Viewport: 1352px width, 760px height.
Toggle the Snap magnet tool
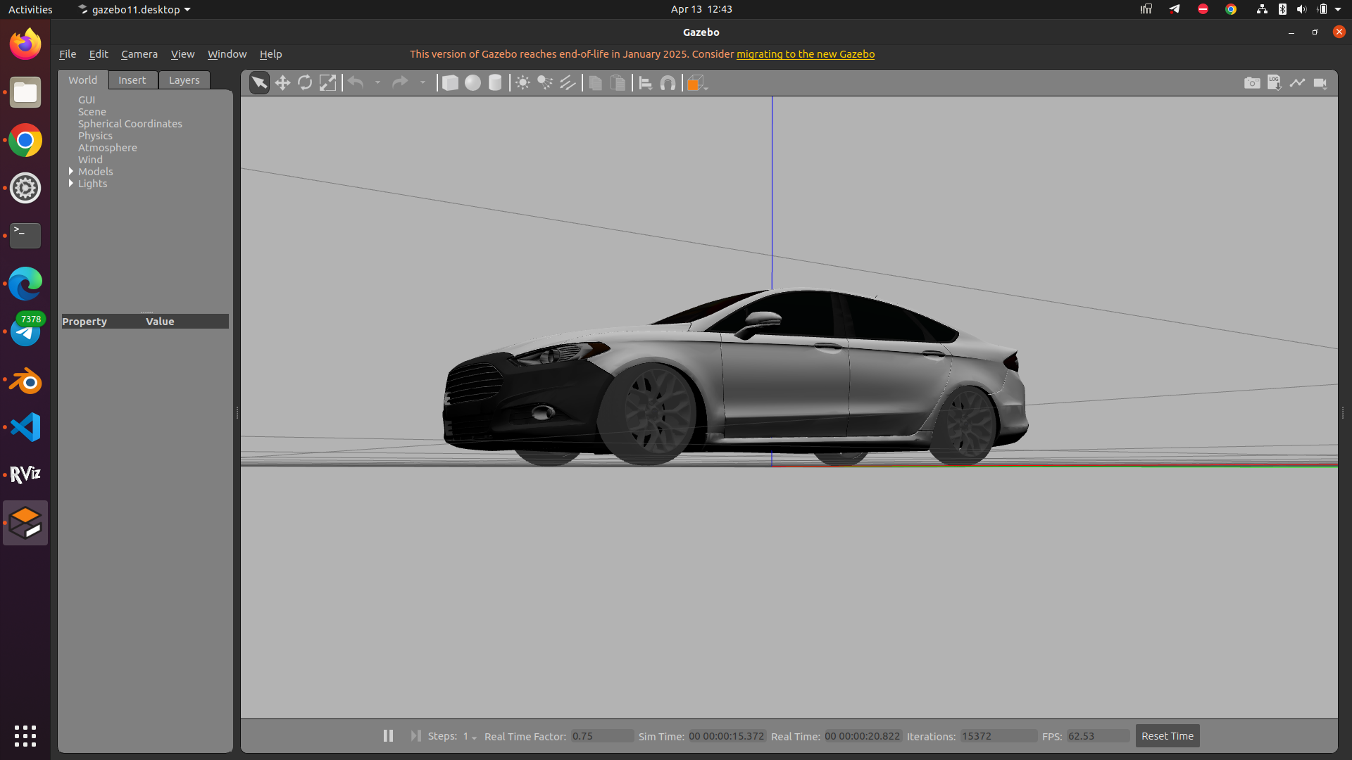[x=668, y=83]
